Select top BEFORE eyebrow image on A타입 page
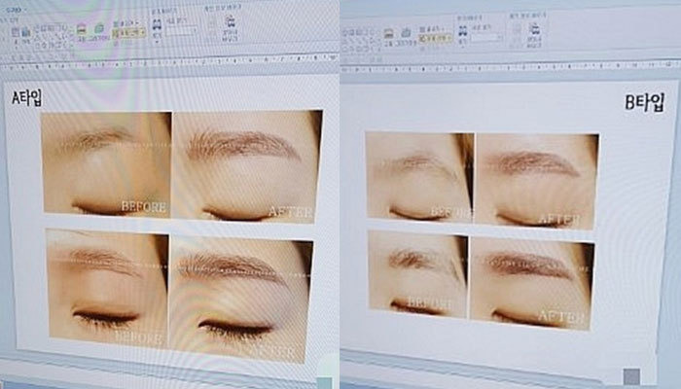 click(107, 163)
